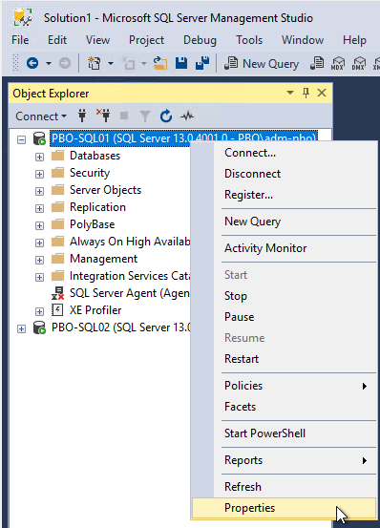Collapse the PBO-SQL01 server node
The width and height of the screenshot is (380, 528).
click(x=21, y=139)
